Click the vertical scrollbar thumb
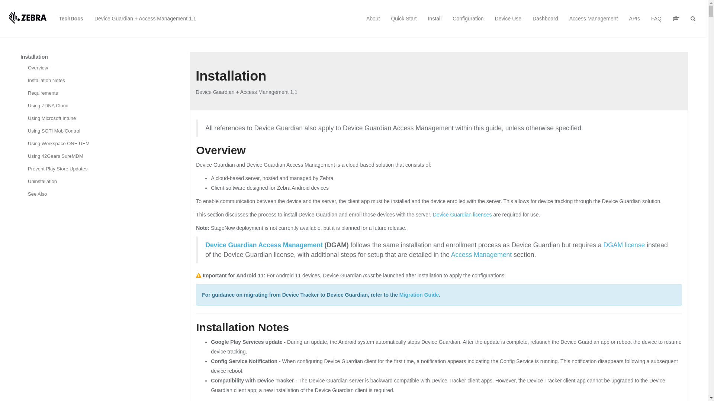Image resolution: width=714 pixels, height=401 pixels. [x=711, y=11]
